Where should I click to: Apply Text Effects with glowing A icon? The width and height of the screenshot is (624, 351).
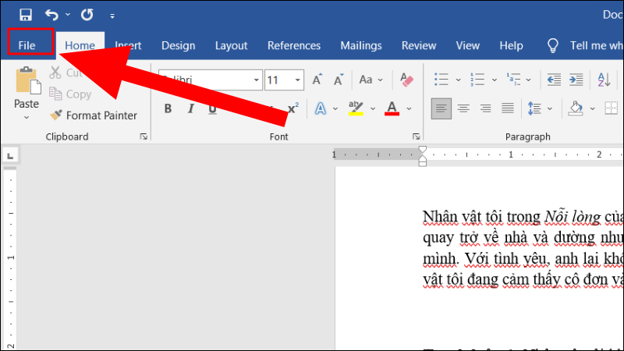[x=321, y=108]
